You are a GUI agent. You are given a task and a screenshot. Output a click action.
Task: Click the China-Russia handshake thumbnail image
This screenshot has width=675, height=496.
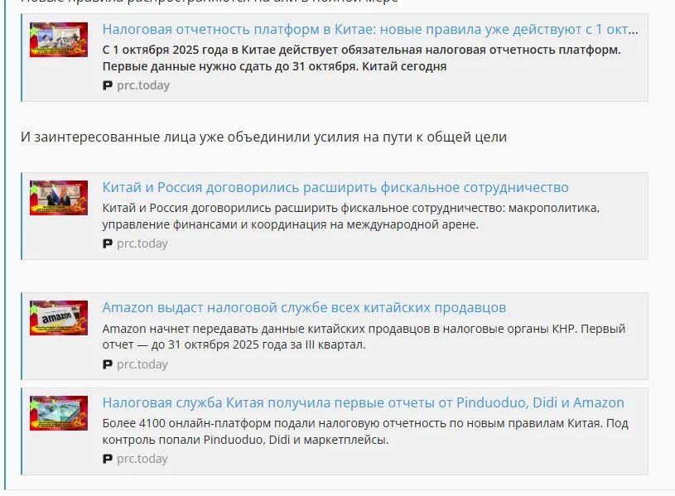(59, 198)
